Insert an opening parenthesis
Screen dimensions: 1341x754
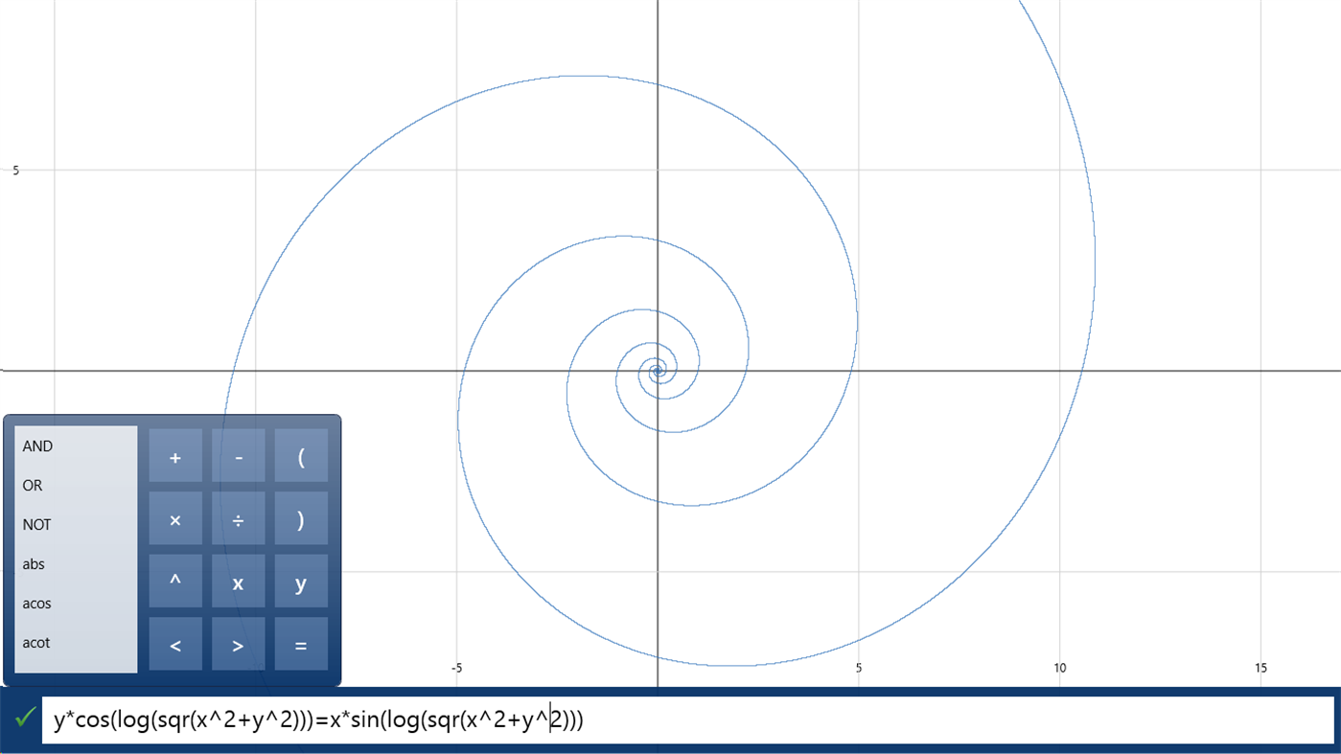point(301,456)
